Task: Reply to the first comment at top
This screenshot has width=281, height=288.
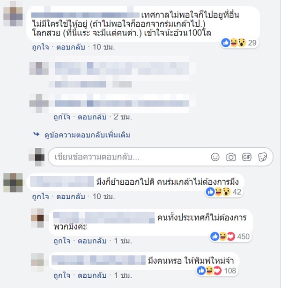Action: [71, 47]
